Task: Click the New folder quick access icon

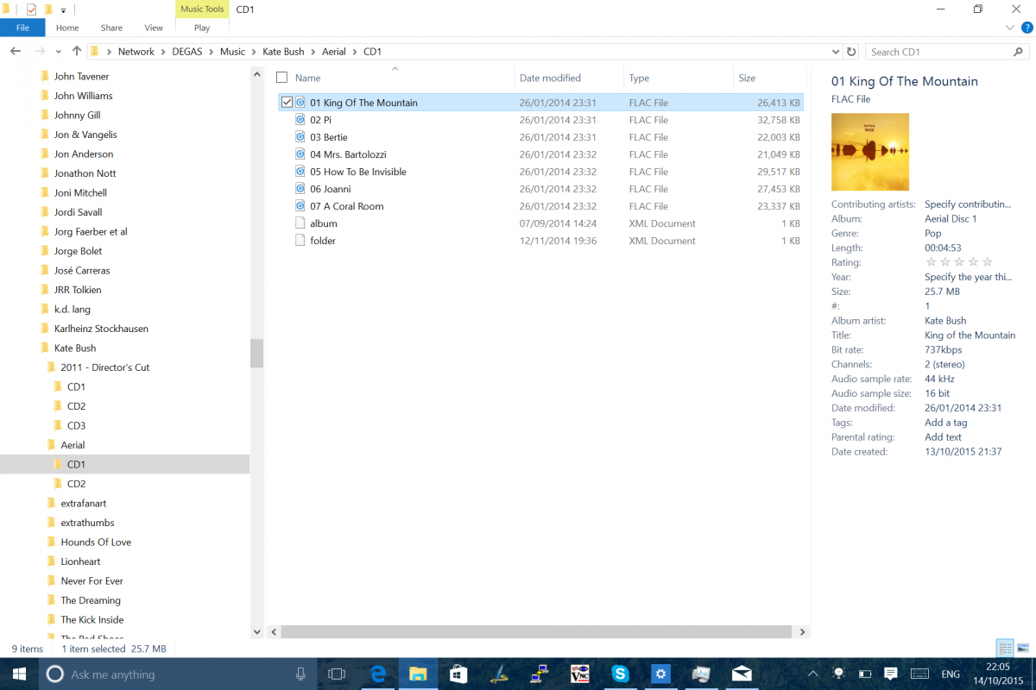Action: tap(48, 9)
